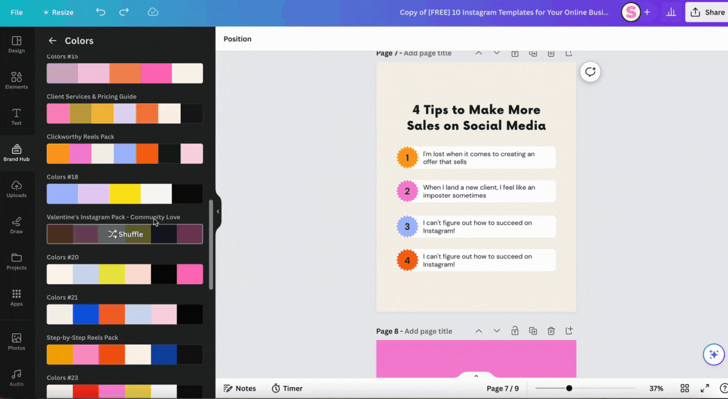Redo the last action

124,12
